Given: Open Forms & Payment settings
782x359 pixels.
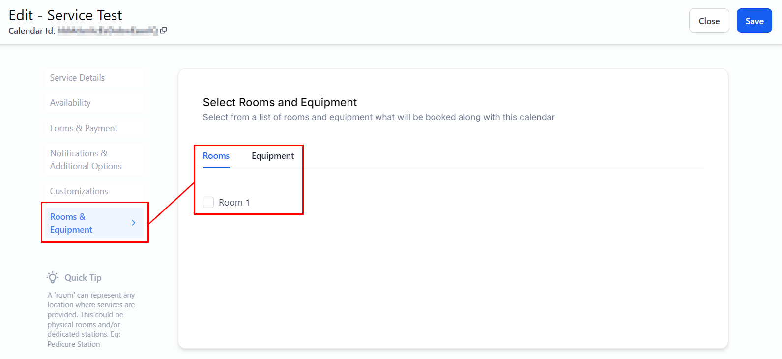Looking at the screenshot, I should coord(84,128).
